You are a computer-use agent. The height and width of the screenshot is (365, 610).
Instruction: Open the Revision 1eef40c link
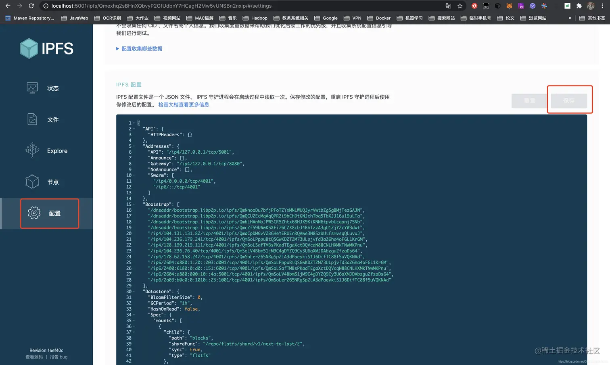point(46,350)
